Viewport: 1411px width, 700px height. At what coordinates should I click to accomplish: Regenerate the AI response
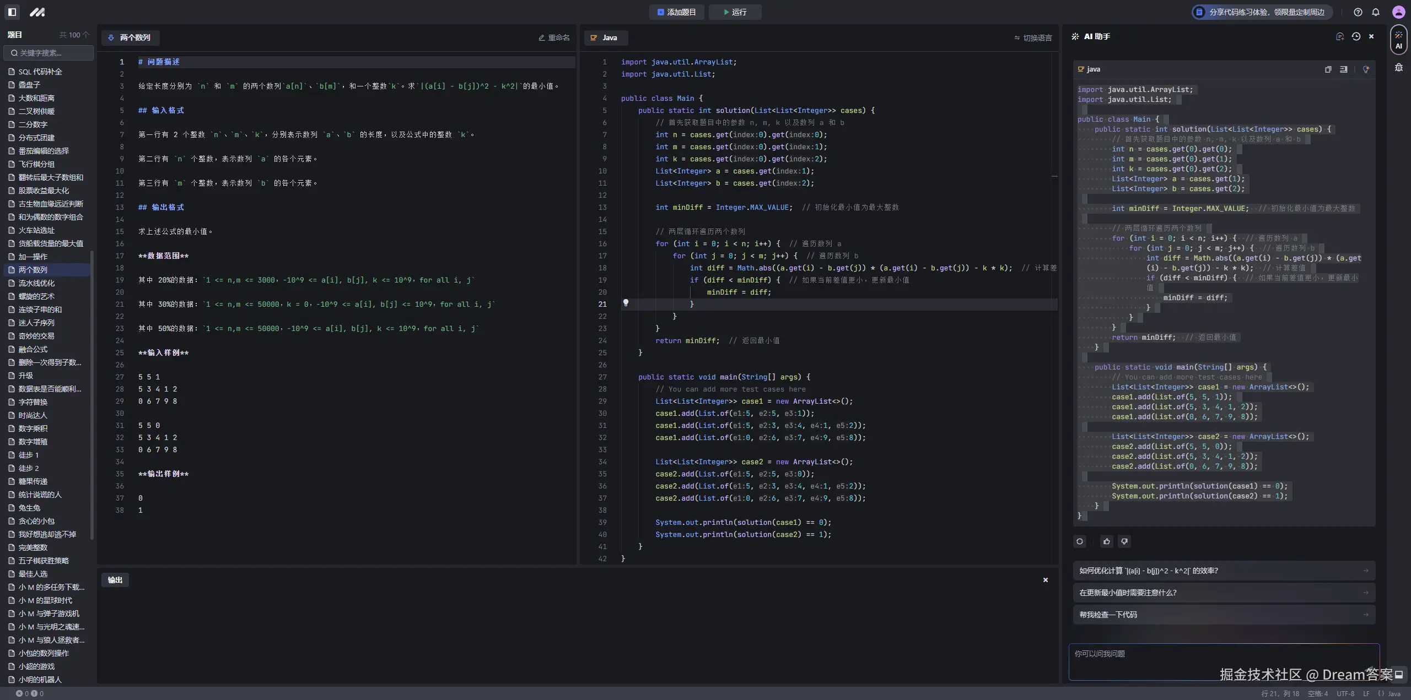pyautogui.click(x=1080, y=541)
